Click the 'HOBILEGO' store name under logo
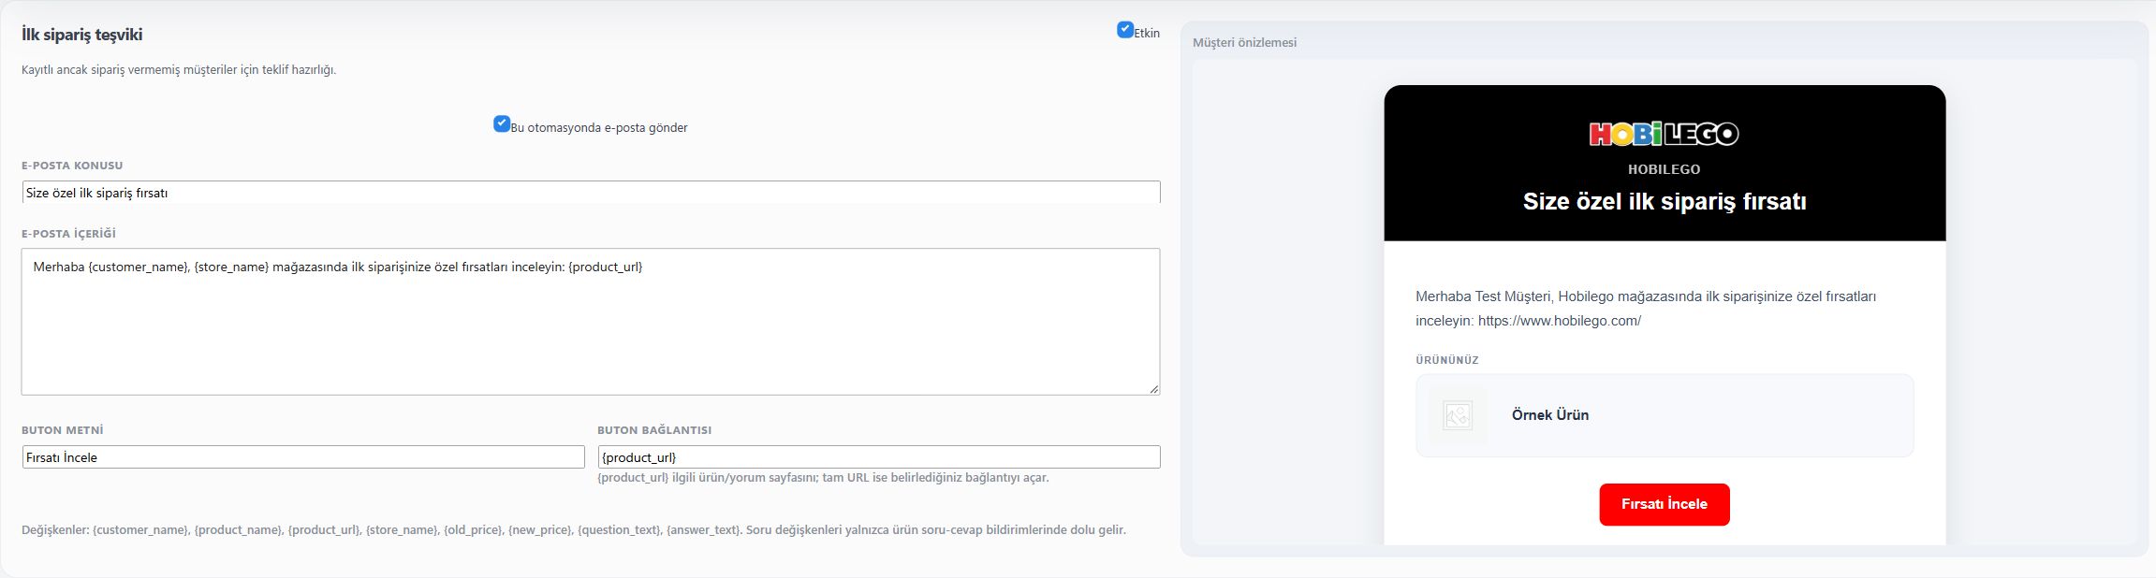 (x=1665, y=169)
